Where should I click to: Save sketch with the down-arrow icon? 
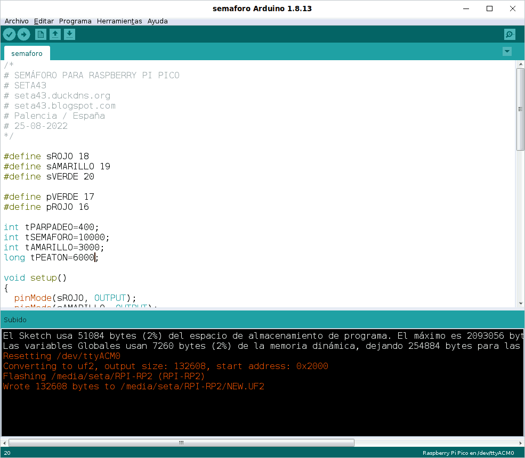[x=69, y=34]
